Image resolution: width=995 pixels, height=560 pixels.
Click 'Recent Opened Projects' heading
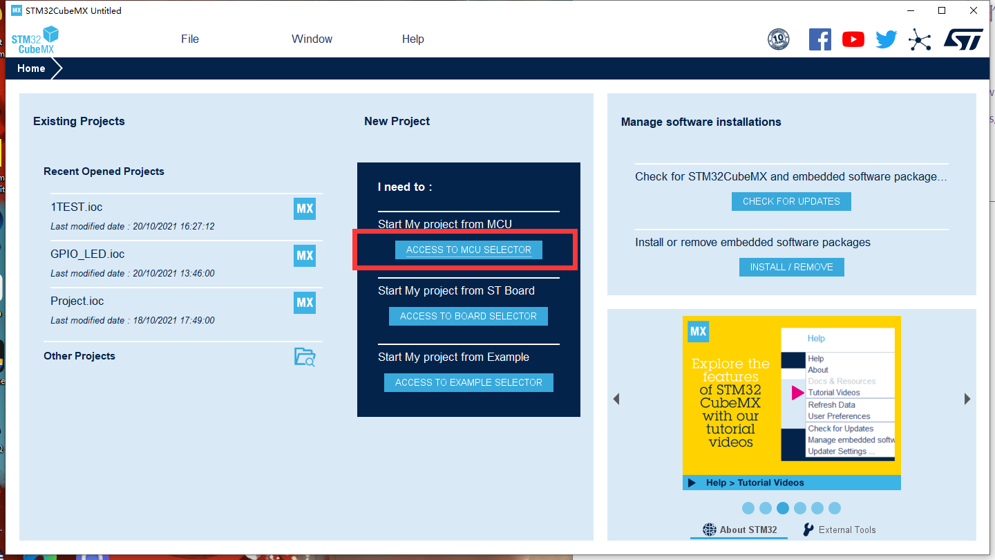[x=104, y=171]
